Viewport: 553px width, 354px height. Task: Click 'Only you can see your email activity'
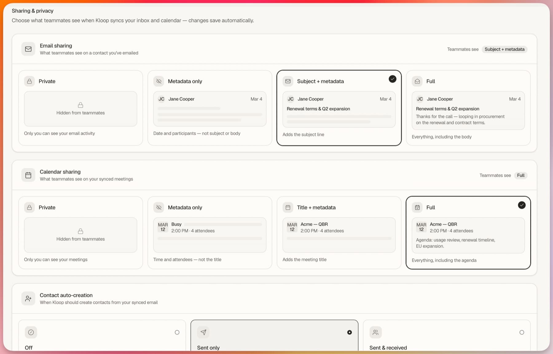[x=60, y=133]
